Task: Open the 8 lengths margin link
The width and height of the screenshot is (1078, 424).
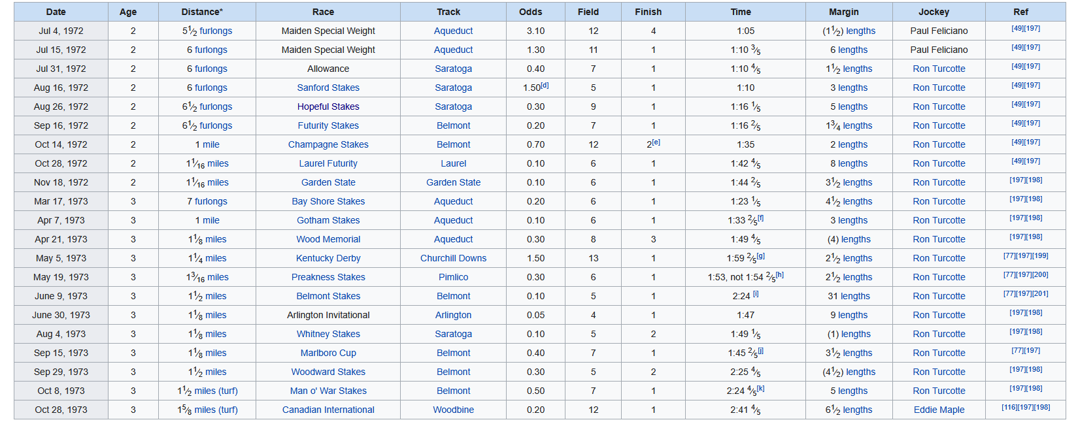Action: pos(852,163)
